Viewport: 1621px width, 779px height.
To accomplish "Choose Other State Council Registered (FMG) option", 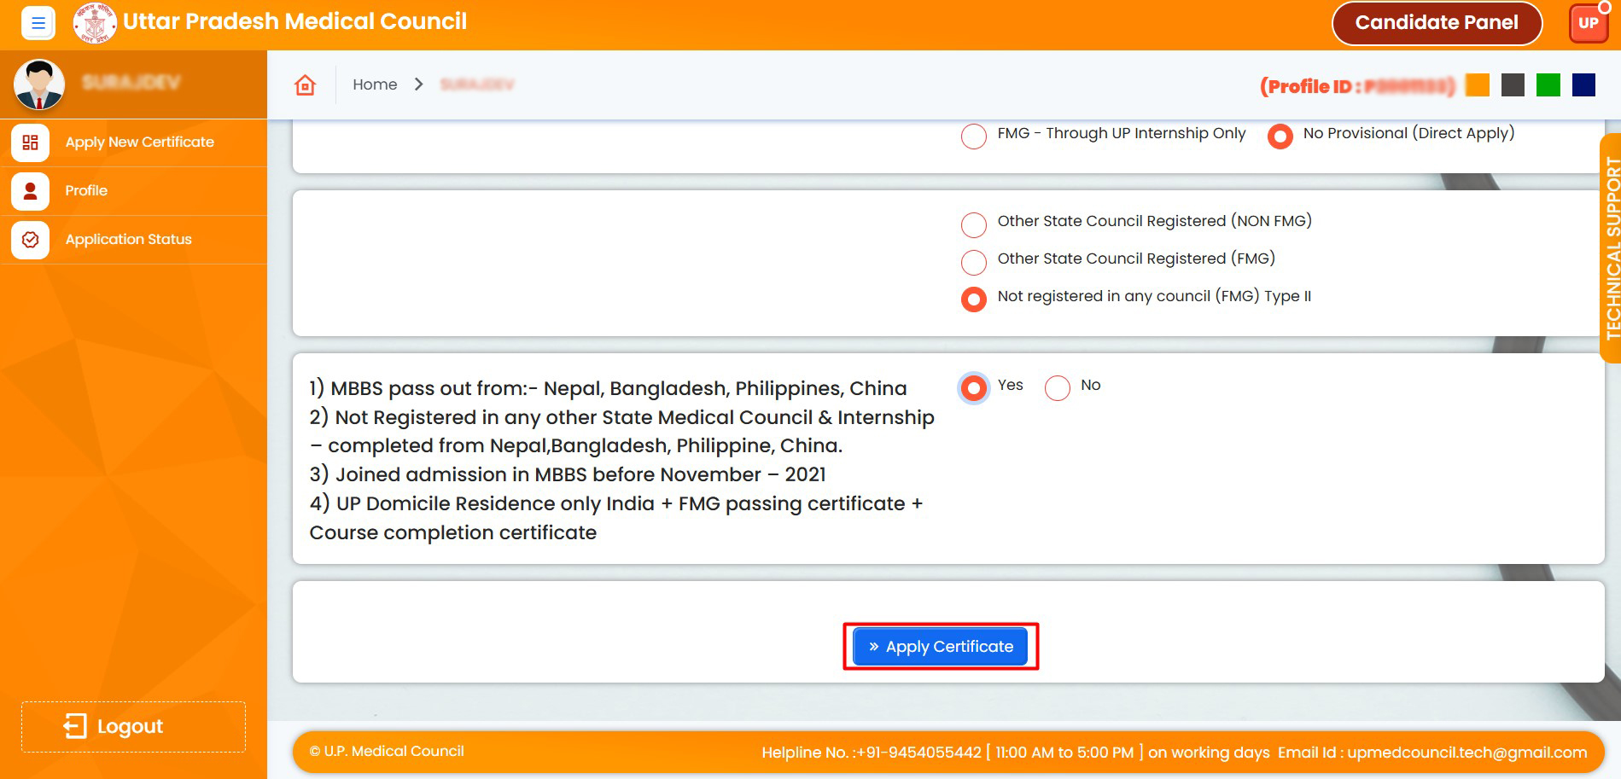I will tap(973, 262).
